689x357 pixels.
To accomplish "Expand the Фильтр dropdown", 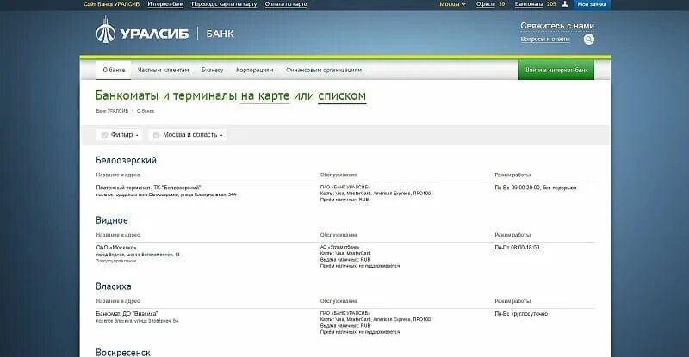I will [119, 135].
